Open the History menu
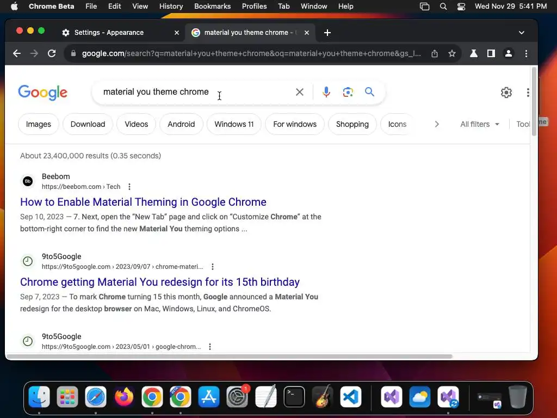This screenshot has height=418, width=557. coord(171,7)
